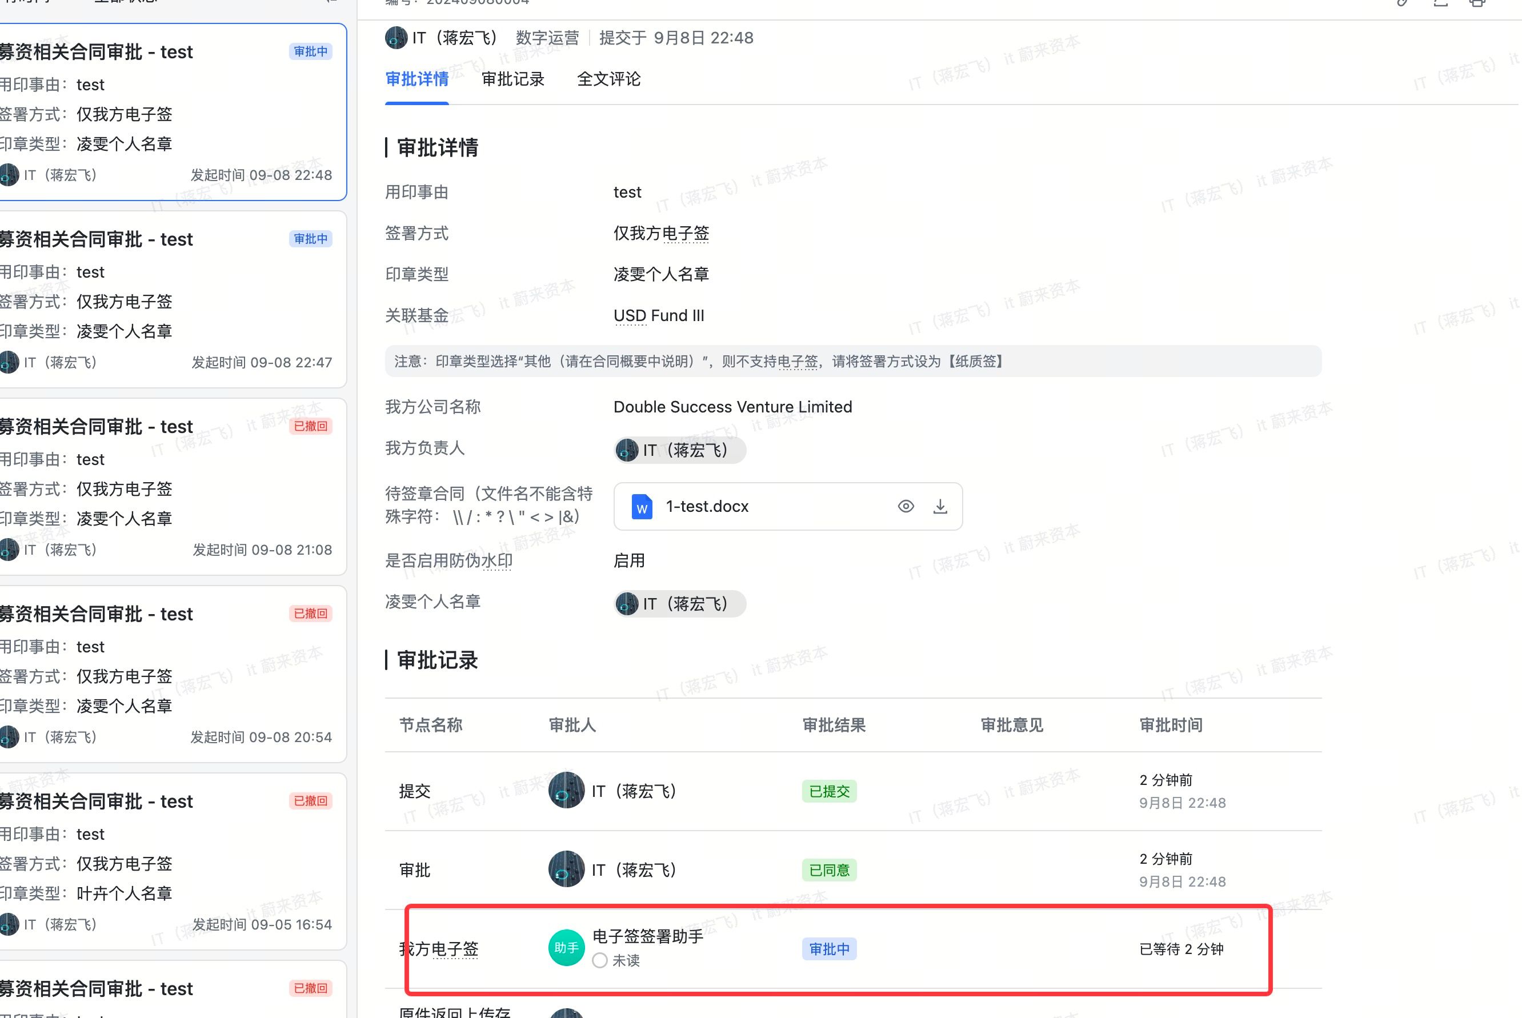Click the 审批时间 column header
Viewport: 1522px width, 1018px height.
pos(1171,725)
